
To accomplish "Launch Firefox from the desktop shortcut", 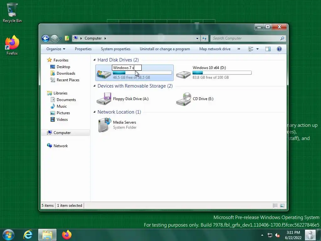I will point(12,45).
